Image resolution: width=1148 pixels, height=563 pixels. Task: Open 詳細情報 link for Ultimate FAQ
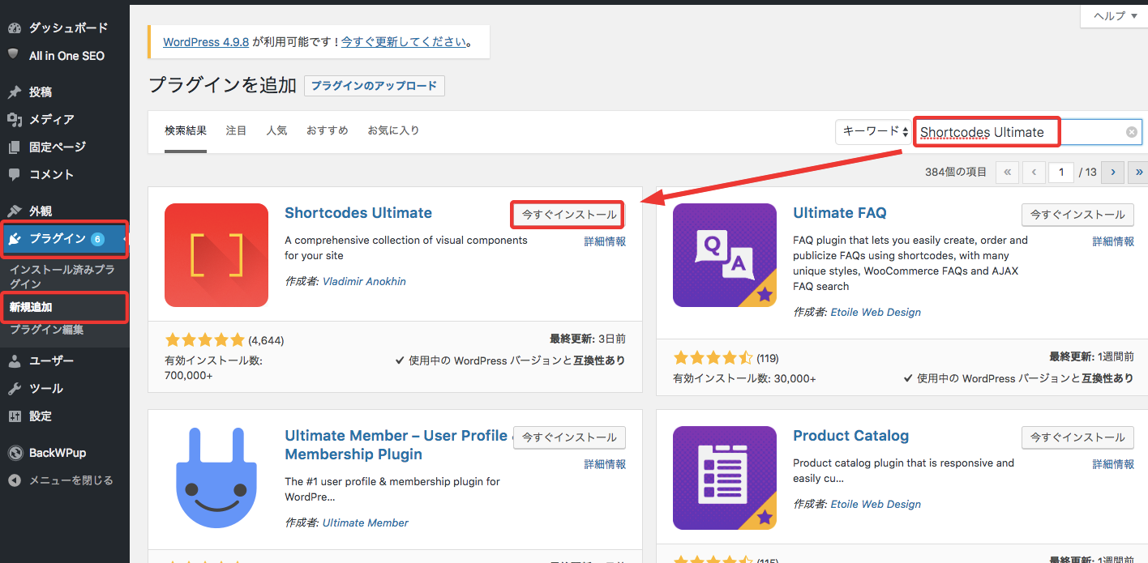(1113, 241)
